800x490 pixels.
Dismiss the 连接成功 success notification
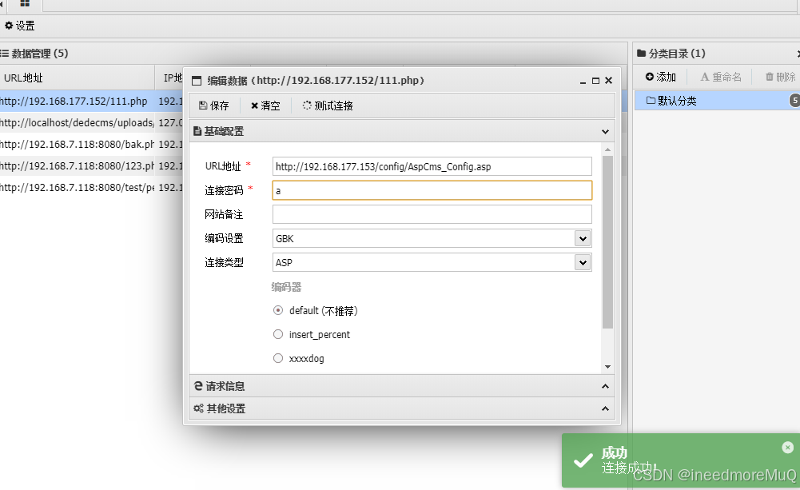pyautogui.click(x=788, y=447)
